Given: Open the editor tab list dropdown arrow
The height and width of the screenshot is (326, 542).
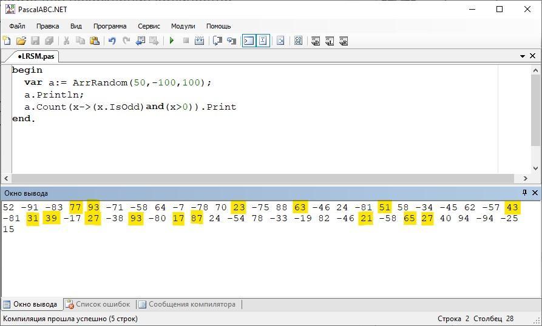Looking at the screenshot, I should (x=523, y=56).
